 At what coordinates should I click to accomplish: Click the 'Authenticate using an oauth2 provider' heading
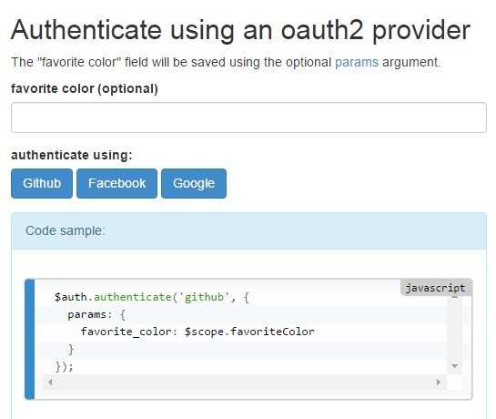coord(241,30)
